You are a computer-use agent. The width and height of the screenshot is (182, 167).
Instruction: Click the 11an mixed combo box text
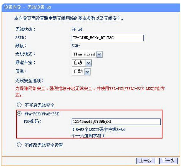(x=84, y=54)
